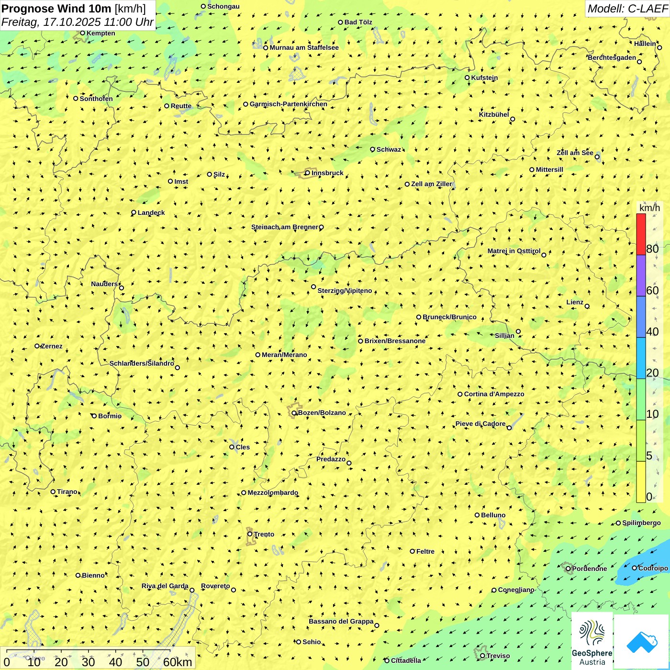Screen dimensions: 670x670
Task: Click the Mittersill label
Action: pos(549,169)
